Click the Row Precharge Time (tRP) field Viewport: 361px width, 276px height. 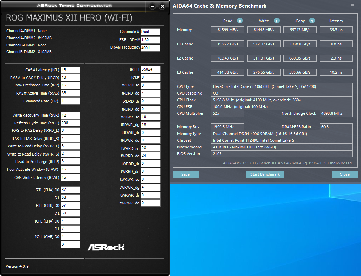point(71,85)
